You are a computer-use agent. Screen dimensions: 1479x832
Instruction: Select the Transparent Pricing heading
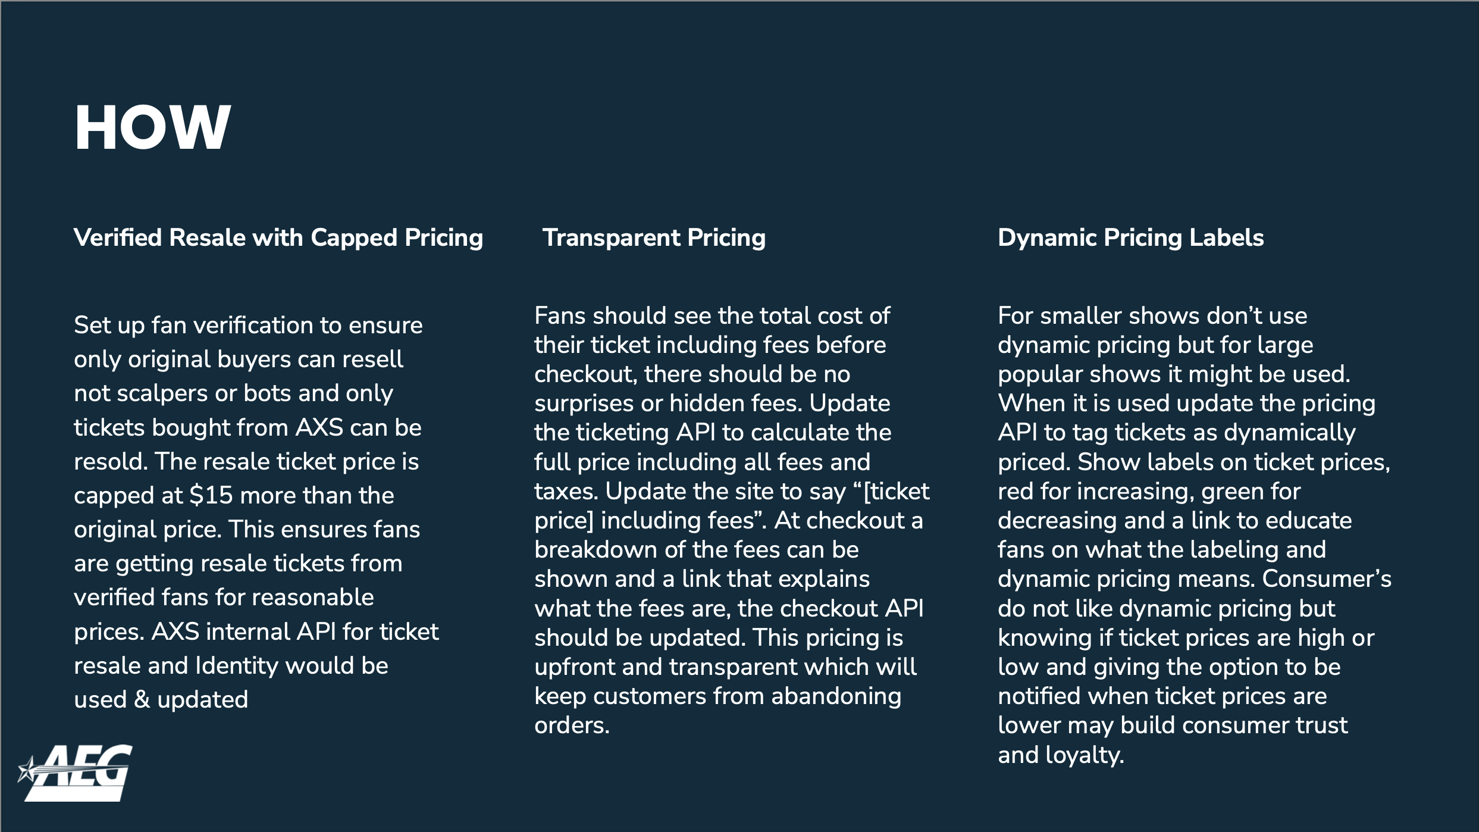click(654, 237)
